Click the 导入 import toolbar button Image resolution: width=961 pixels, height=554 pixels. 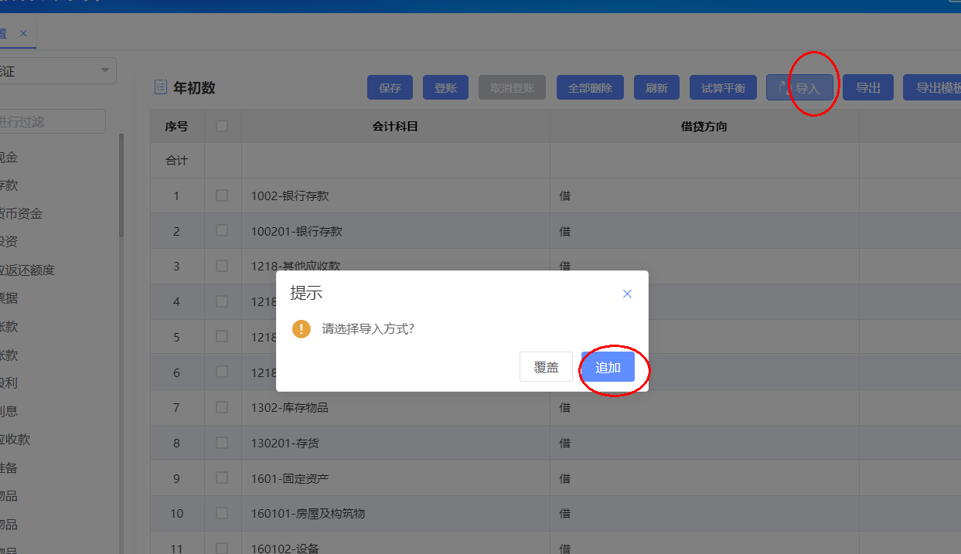click(x=799, y=88)
